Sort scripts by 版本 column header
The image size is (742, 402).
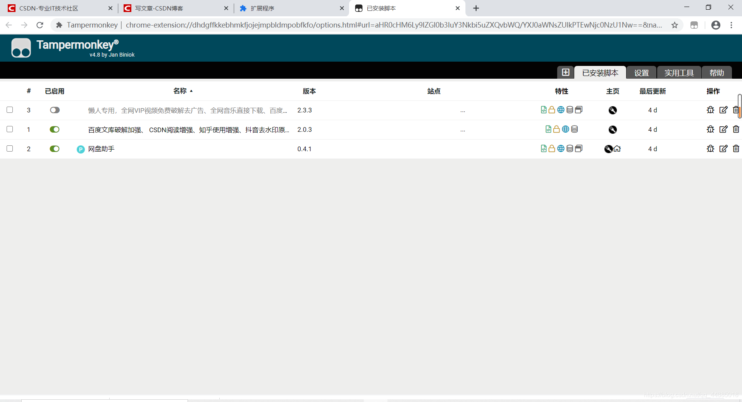tap(309, 91)
